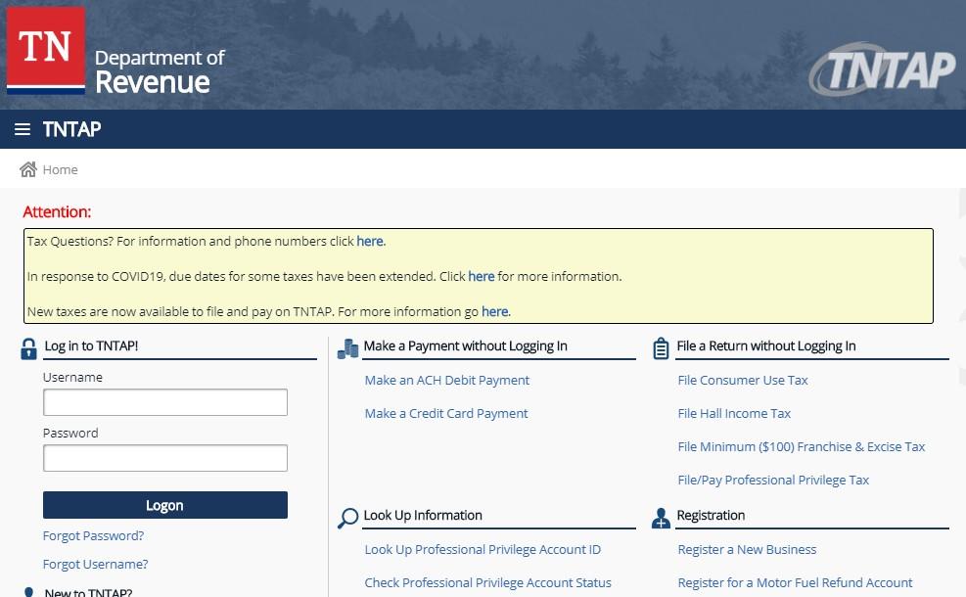Open the Forgot Password? link
This screenshot has height=597, width=966.
click(93, 535)
